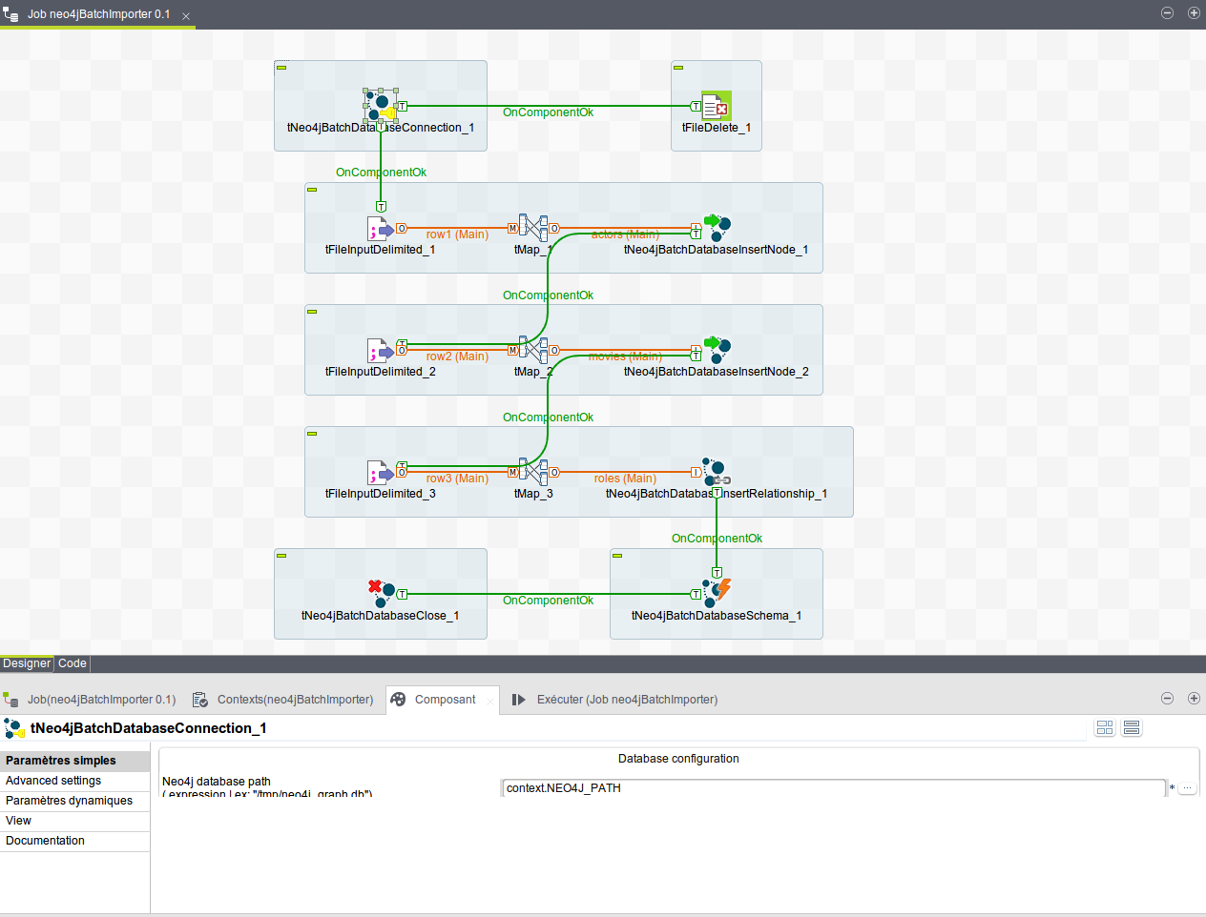Select OnComponentOk label above tNeo4jBatchDatabaseSchema_1
The width and height of the screenshot is (1206, 917).
pyautogui.click(x=717, y=539)
